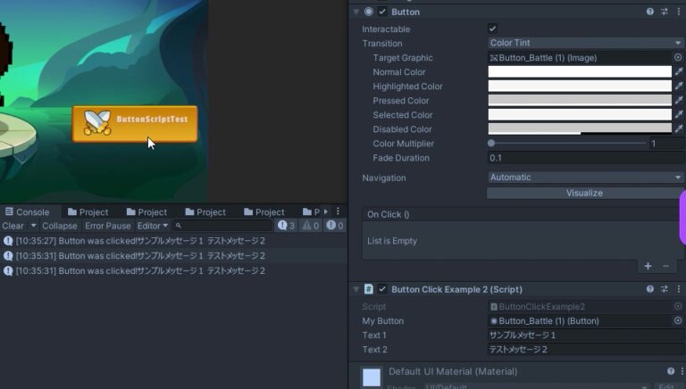
Task: Switch to the partially hidden P tab
Action: point(311,212)
